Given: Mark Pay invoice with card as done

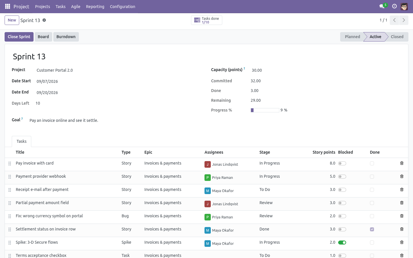Looking at the screenshot, I should (x=372, y=163).
